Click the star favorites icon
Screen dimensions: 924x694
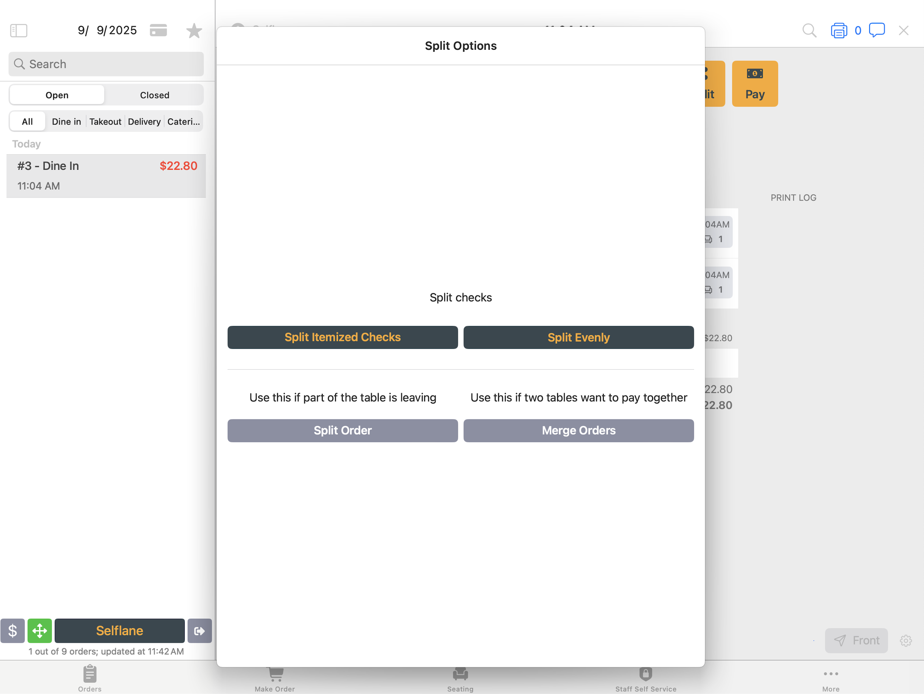(x=194, y=30)
